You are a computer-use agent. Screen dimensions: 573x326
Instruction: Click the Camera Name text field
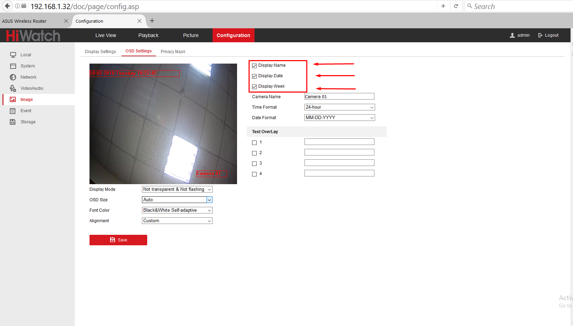point(339,97)
